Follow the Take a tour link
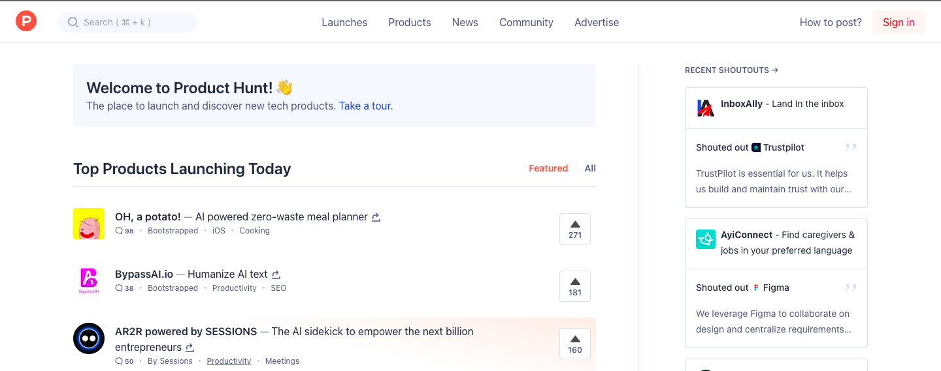This screenshot has width=941, height=371. pos(365,106)
